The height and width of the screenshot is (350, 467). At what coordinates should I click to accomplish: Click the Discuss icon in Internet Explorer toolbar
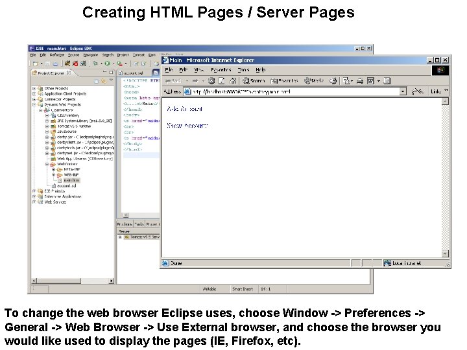387,80
